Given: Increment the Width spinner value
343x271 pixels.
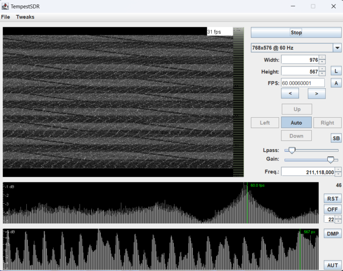Looking at the screenshot, I should pos(322,57).
